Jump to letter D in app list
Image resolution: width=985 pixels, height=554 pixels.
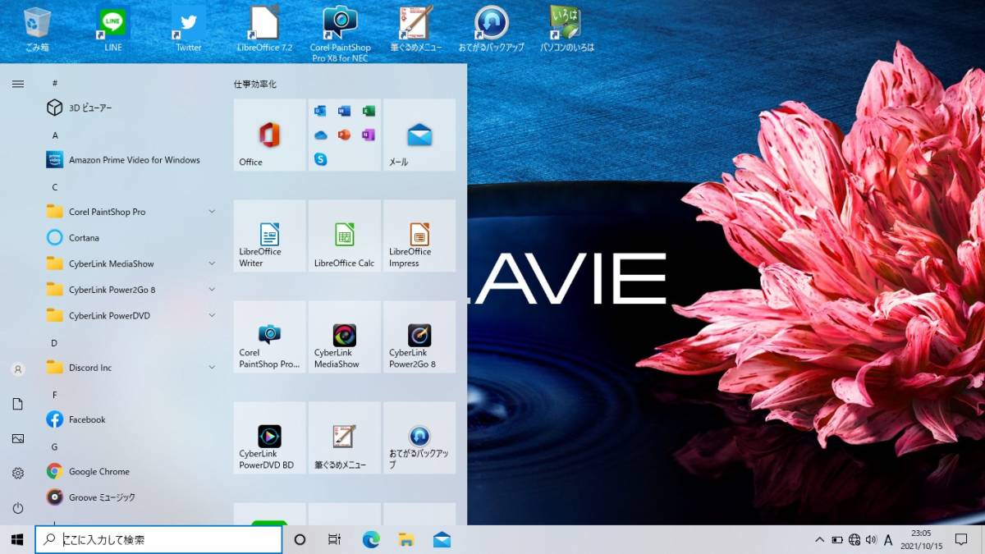(55, 342)
